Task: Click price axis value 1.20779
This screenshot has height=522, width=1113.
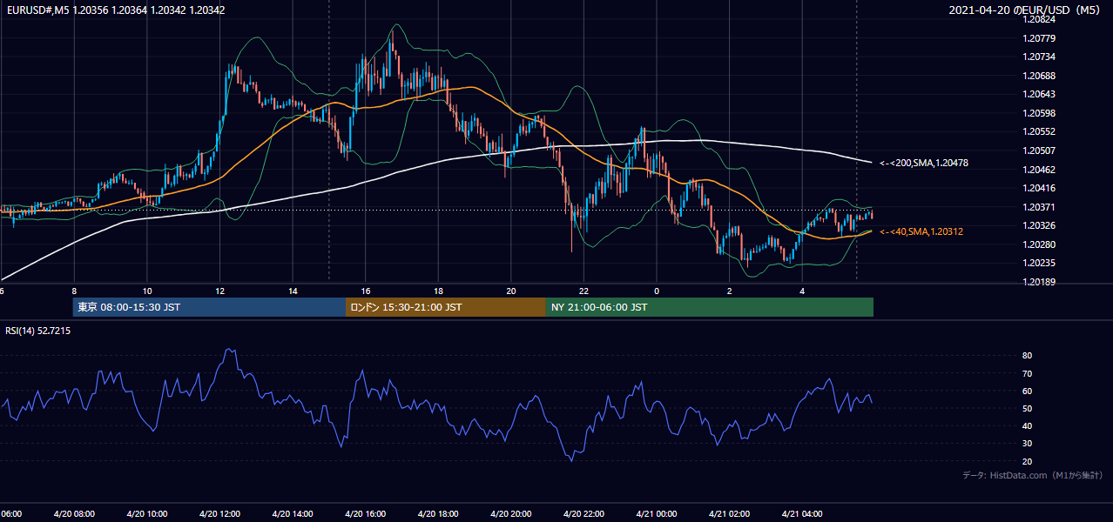Action: coord(1040,38)
